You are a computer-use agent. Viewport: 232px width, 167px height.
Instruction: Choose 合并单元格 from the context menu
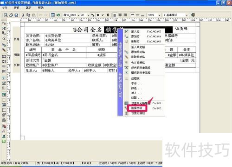coord(138,63)
